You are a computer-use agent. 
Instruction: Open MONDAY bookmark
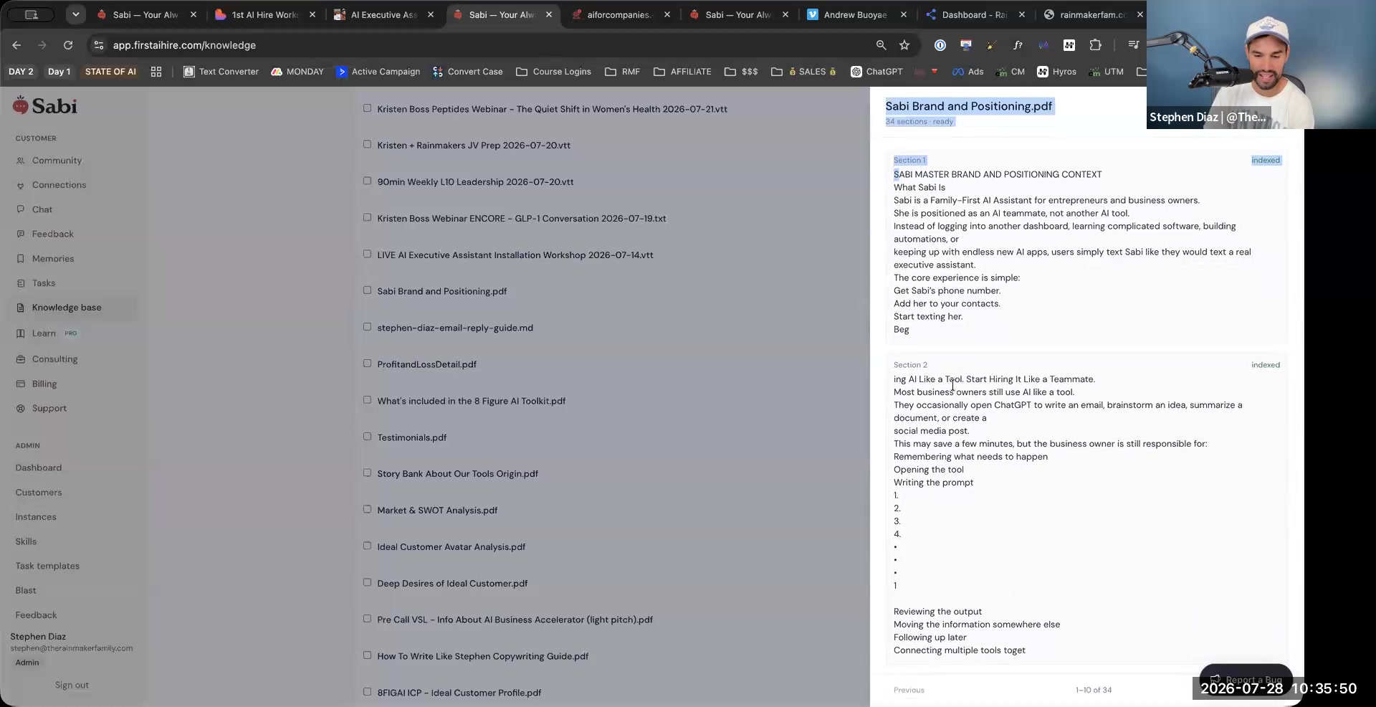tap(297, 72)
